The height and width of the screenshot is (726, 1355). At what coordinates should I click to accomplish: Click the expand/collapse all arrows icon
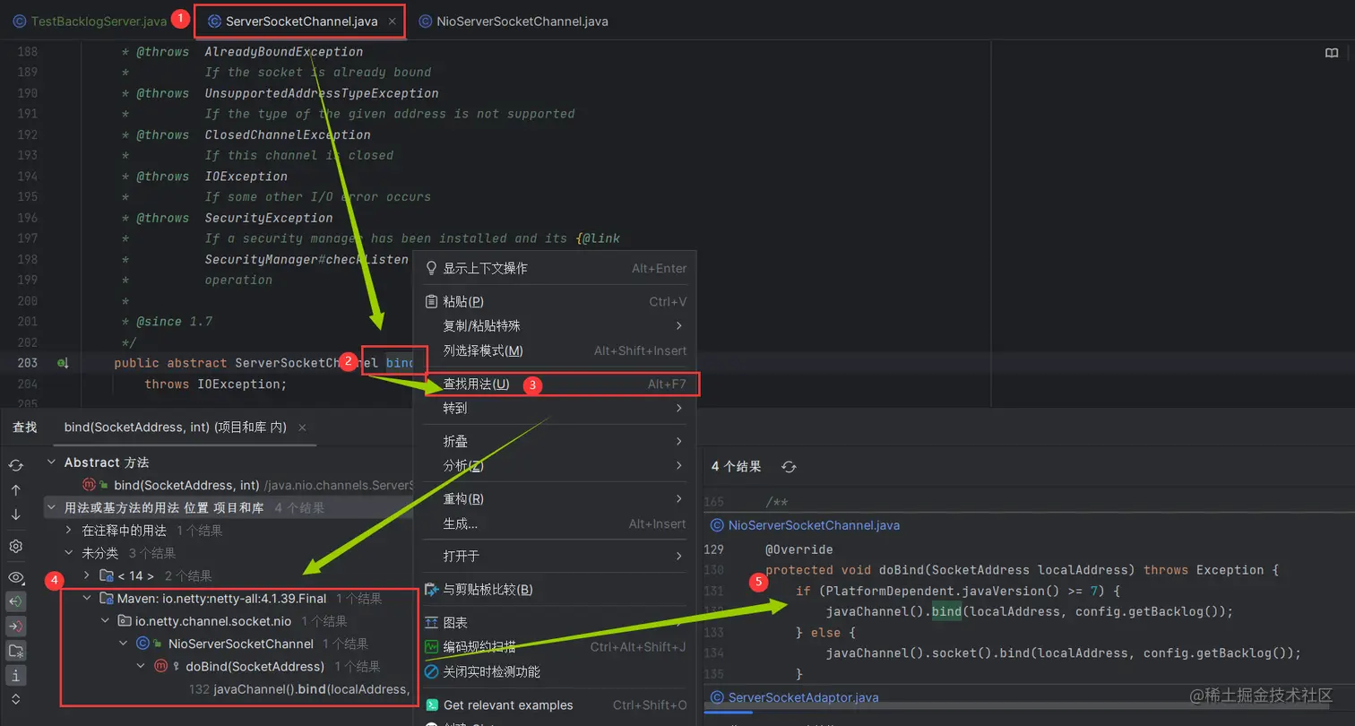click(x=15, y=698)
